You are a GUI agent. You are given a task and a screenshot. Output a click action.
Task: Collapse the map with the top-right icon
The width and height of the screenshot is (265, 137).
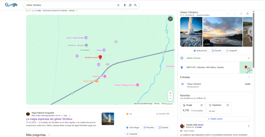pos(170,19)
